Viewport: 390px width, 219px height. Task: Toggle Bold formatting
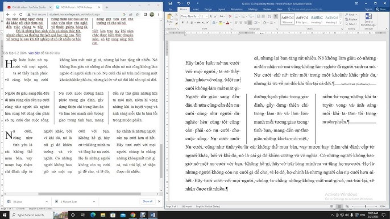point(182,23)
